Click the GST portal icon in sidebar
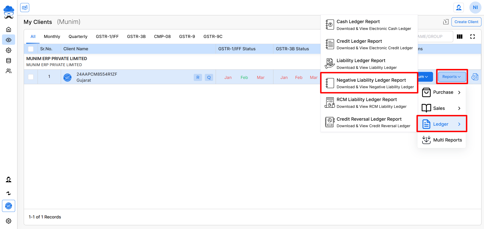The width and height of the screenshot is (484, 229). pyautogui.click(x=9, y=206)
